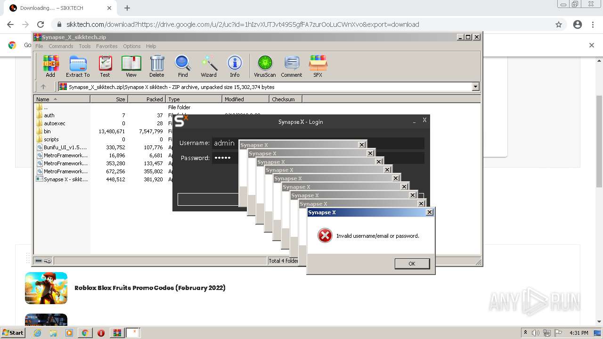Open the File menu in WinRAR

click(39, 46)
